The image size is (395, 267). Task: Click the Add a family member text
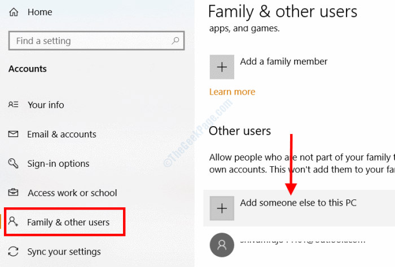283,61
